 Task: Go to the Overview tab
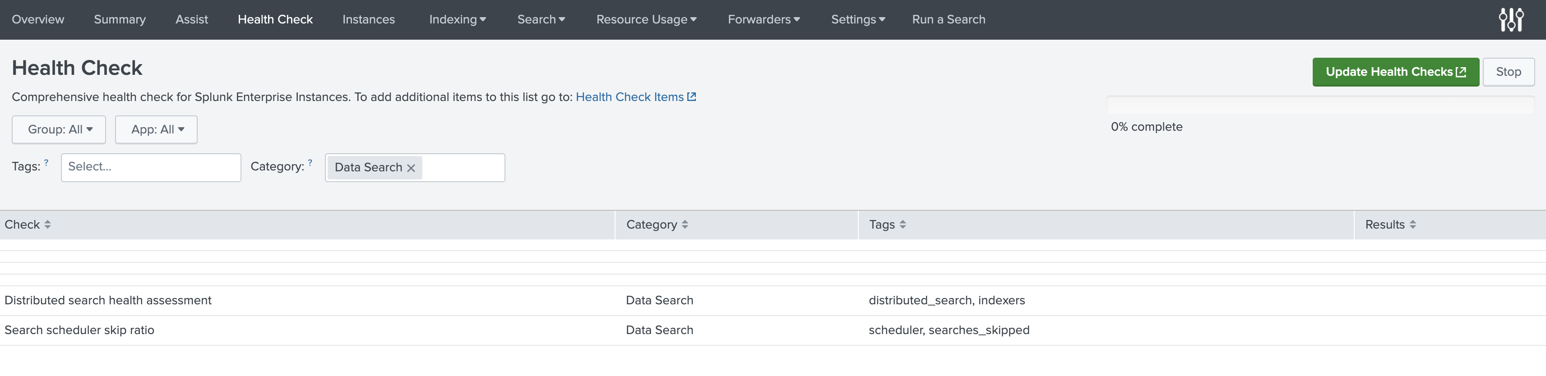[x=38, y=20]
